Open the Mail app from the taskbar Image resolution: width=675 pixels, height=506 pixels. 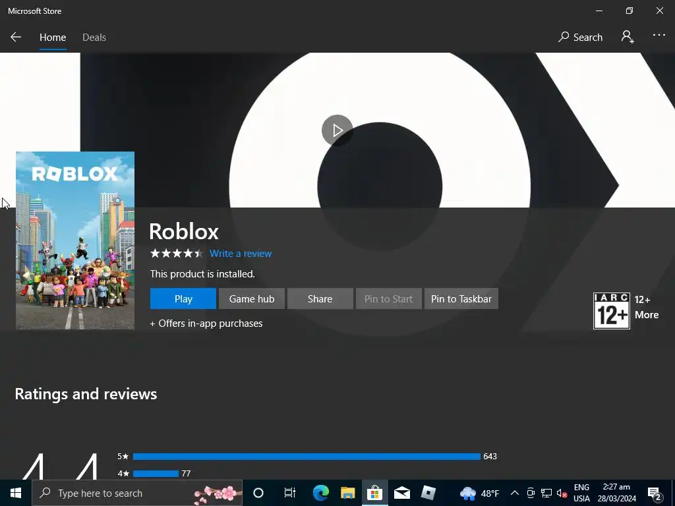(401, 493)
